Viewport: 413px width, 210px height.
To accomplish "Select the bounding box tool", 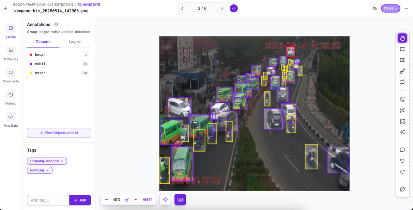I will tap(402, 49).
